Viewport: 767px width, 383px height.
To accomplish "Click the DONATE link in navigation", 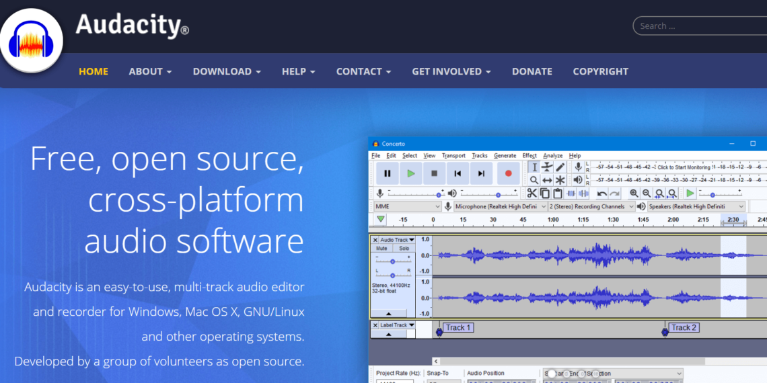I will [532, 71].
